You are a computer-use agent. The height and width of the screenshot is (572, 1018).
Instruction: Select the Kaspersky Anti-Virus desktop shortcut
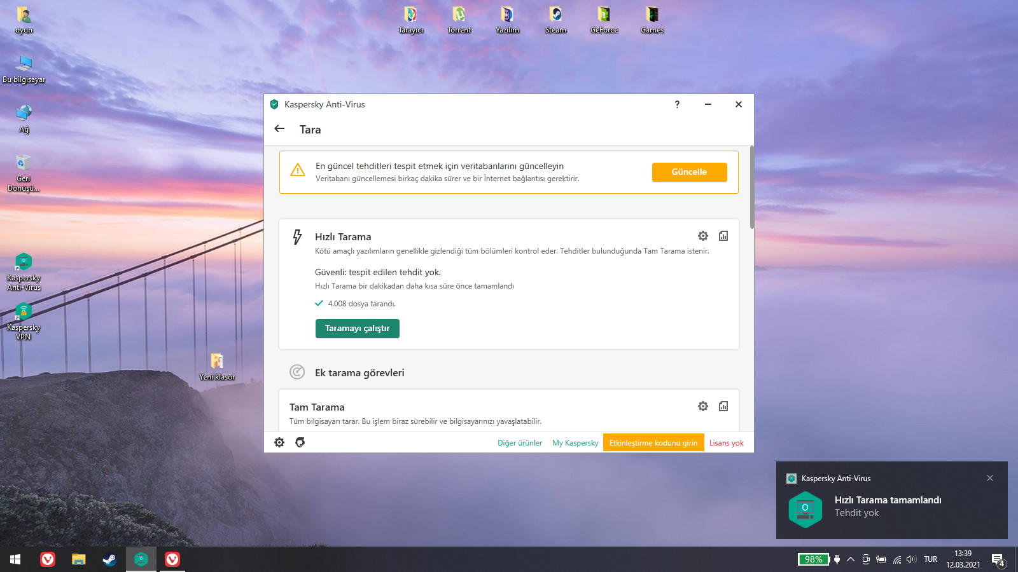click(24, 272)
